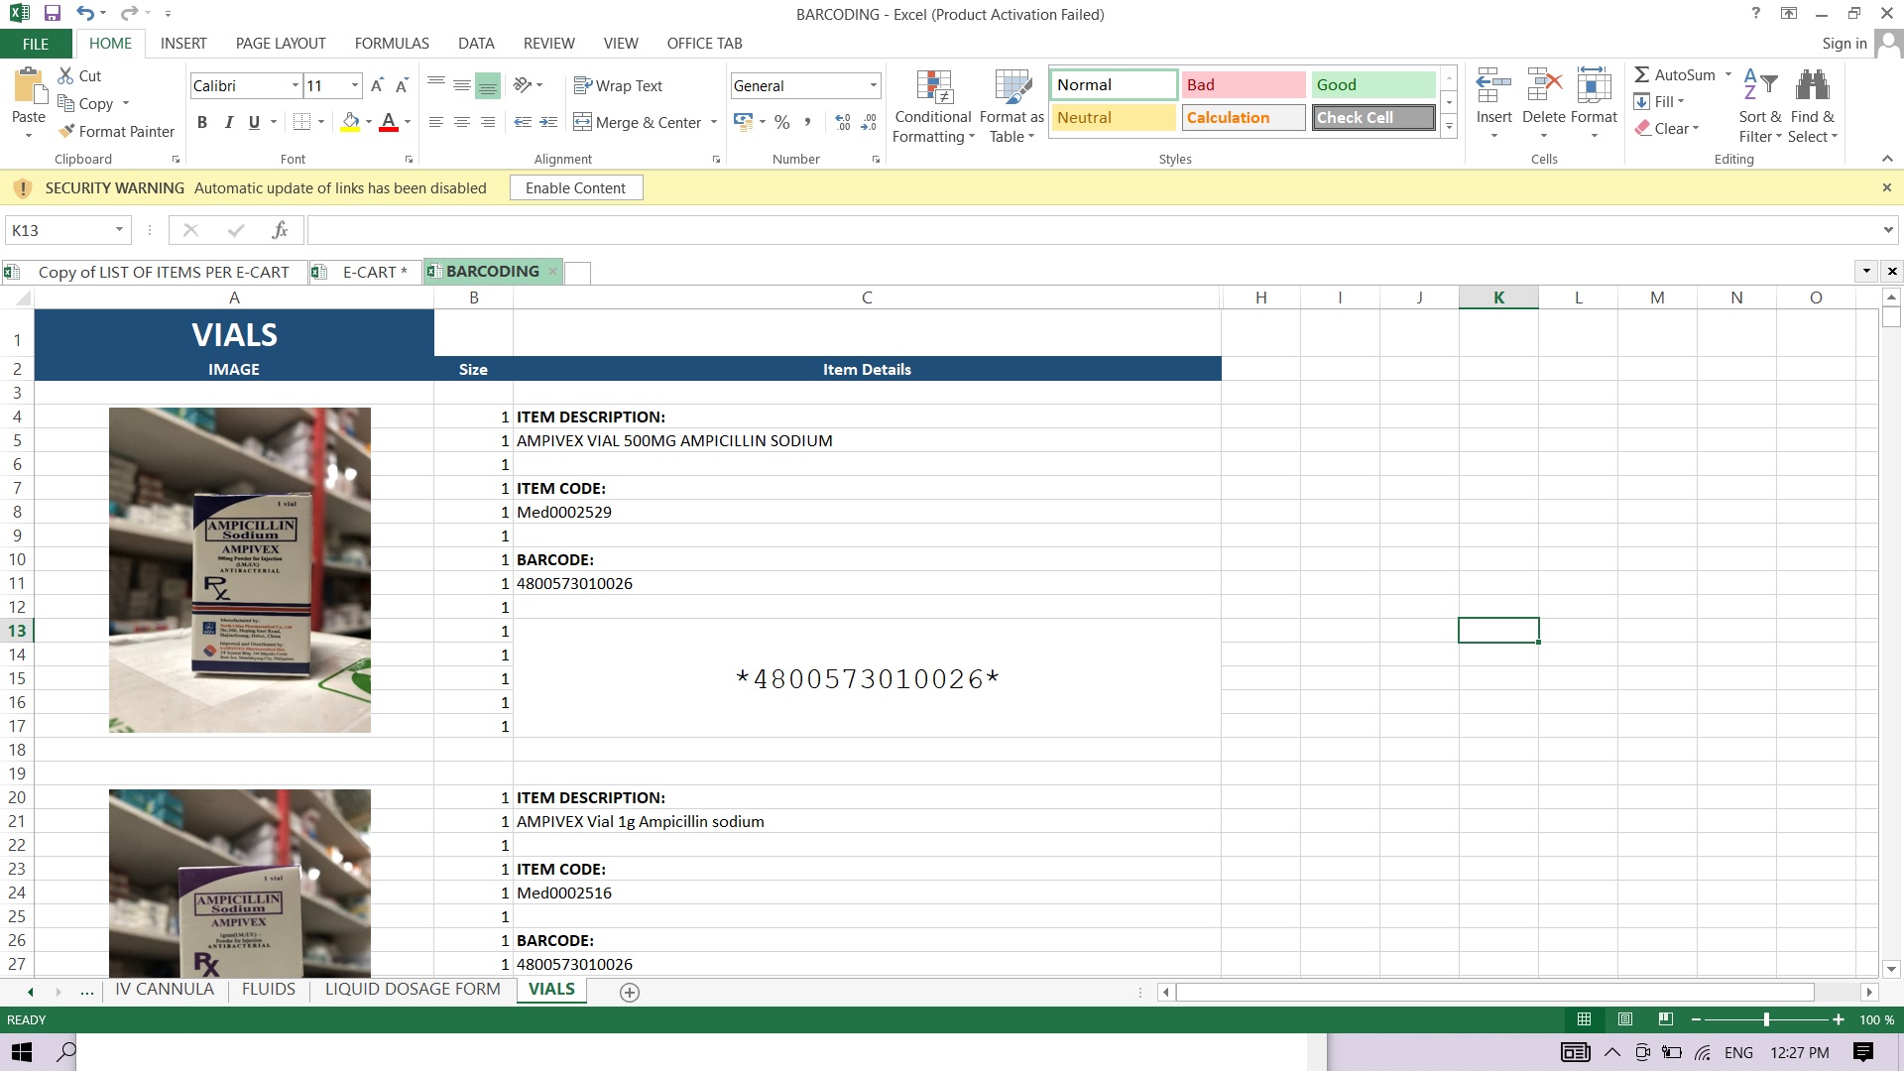Click the Percent Style icon
Viewport: 1904px width, 1071px height.
782,122
